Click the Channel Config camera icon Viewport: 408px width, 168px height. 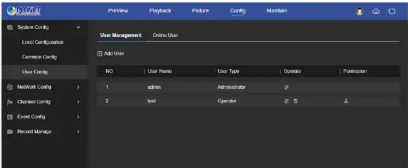[x=9, y=102]
